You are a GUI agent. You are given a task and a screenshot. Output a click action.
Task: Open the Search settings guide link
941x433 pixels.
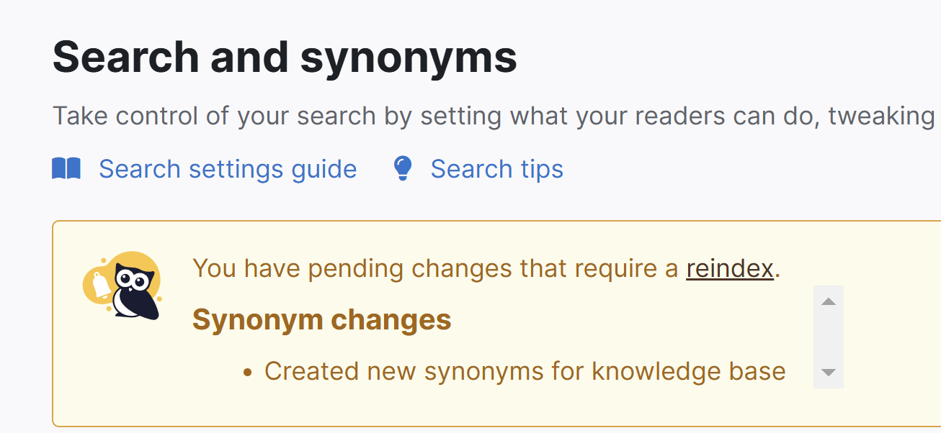(x=228, y=169)
